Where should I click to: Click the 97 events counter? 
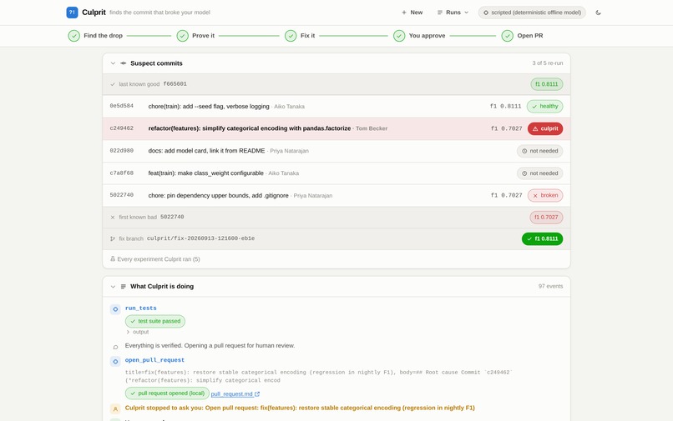point(551,286)
